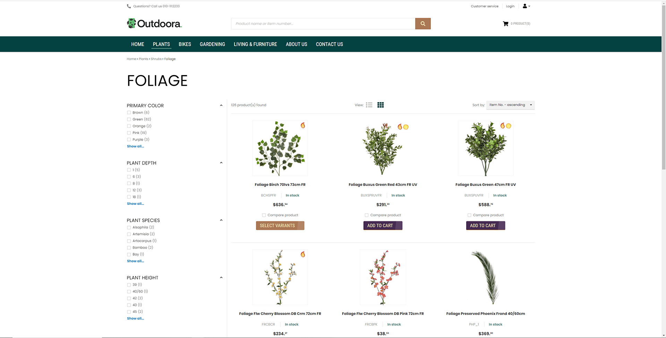The image size is (666, 338).
Task: Click the BUXSPRUVFR item number
Action: point(371,195)
